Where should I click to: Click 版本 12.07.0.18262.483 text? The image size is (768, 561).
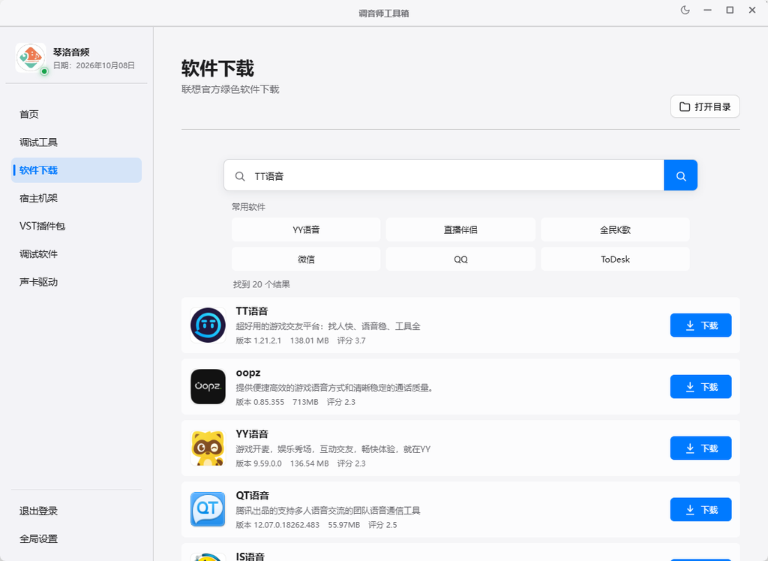click(x=277, y=525)
